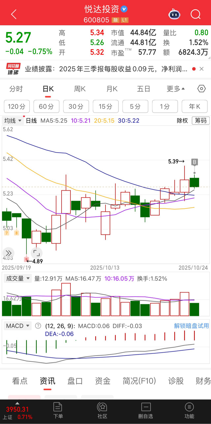Screen dimensions: 211x424
Task: Switch to the 五日 tab
Action: point(144,89)
